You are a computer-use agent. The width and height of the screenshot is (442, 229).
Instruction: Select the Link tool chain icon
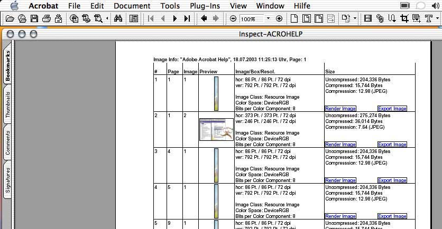[380, 18]
